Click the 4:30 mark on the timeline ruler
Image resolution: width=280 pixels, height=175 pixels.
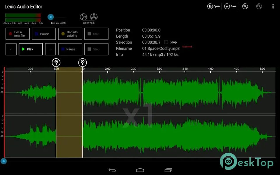point(237,69)
